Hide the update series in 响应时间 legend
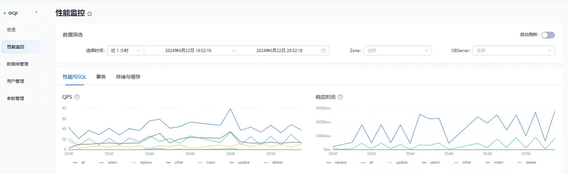The height and width of the screenshot is (174, 568). click(x=398, y=162)
